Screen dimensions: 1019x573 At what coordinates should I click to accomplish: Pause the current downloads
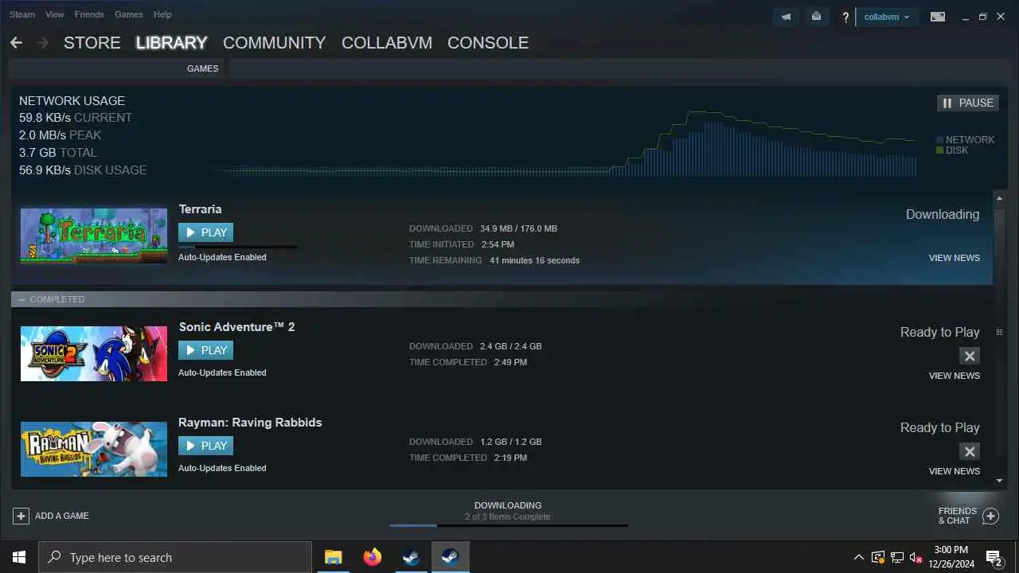click(x=967, y=103)
